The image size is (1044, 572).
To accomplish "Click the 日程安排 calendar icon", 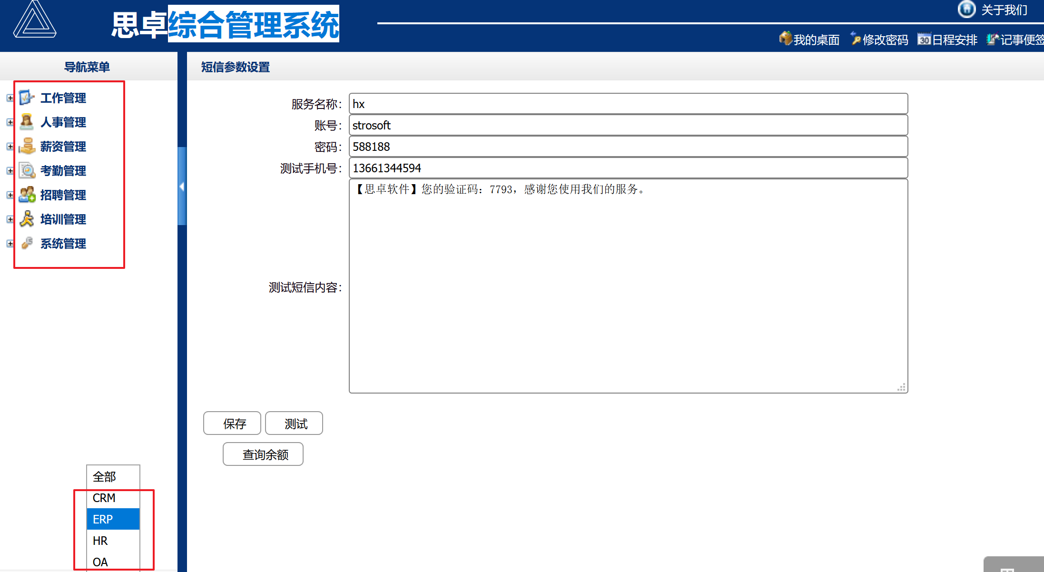I will tap(924, 39).
